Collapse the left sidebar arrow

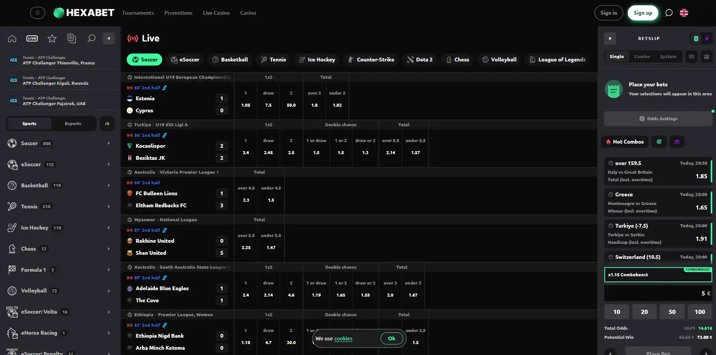(109, 38)
